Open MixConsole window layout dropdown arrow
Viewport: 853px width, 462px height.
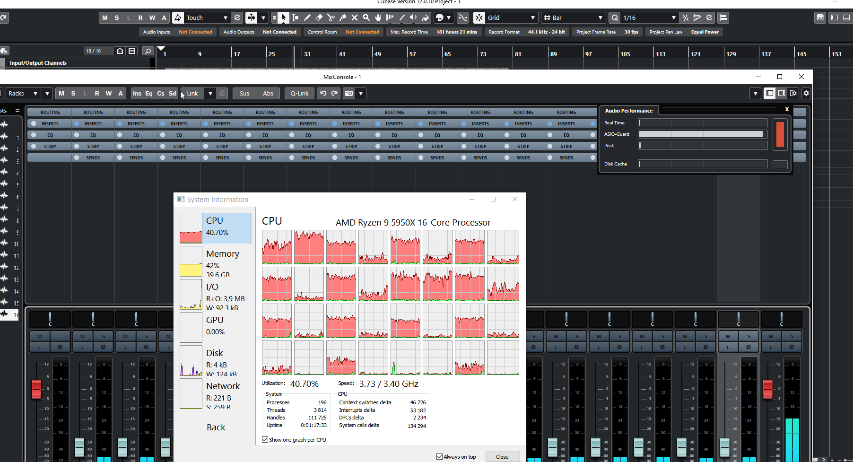(755, 94)
